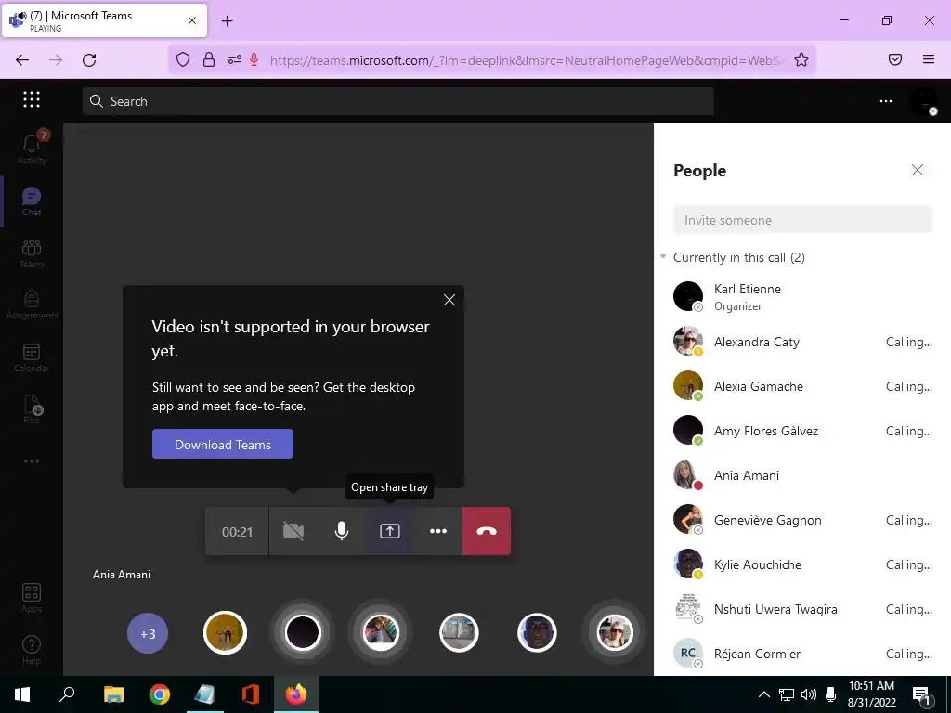Click the Invite someone field
This screenshot has width=951, height=713.
pos(802,220)
